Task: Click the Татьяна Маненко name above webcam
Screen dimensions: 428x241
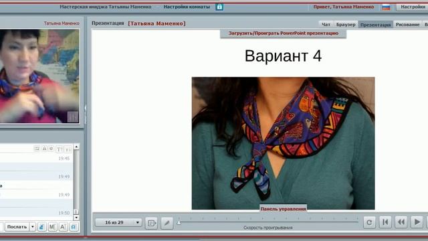Action: (x=62, y=23)
